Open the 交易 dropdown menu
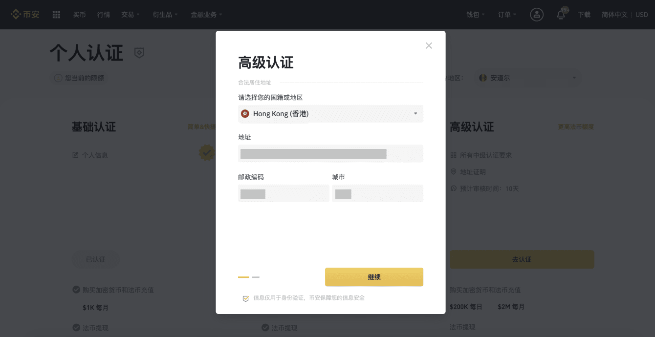The image size is (655, 337). (130, 15)
